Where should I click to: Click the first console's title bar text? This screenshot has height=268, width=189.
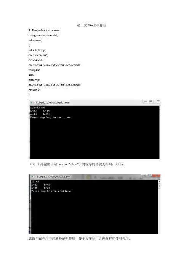52,103
